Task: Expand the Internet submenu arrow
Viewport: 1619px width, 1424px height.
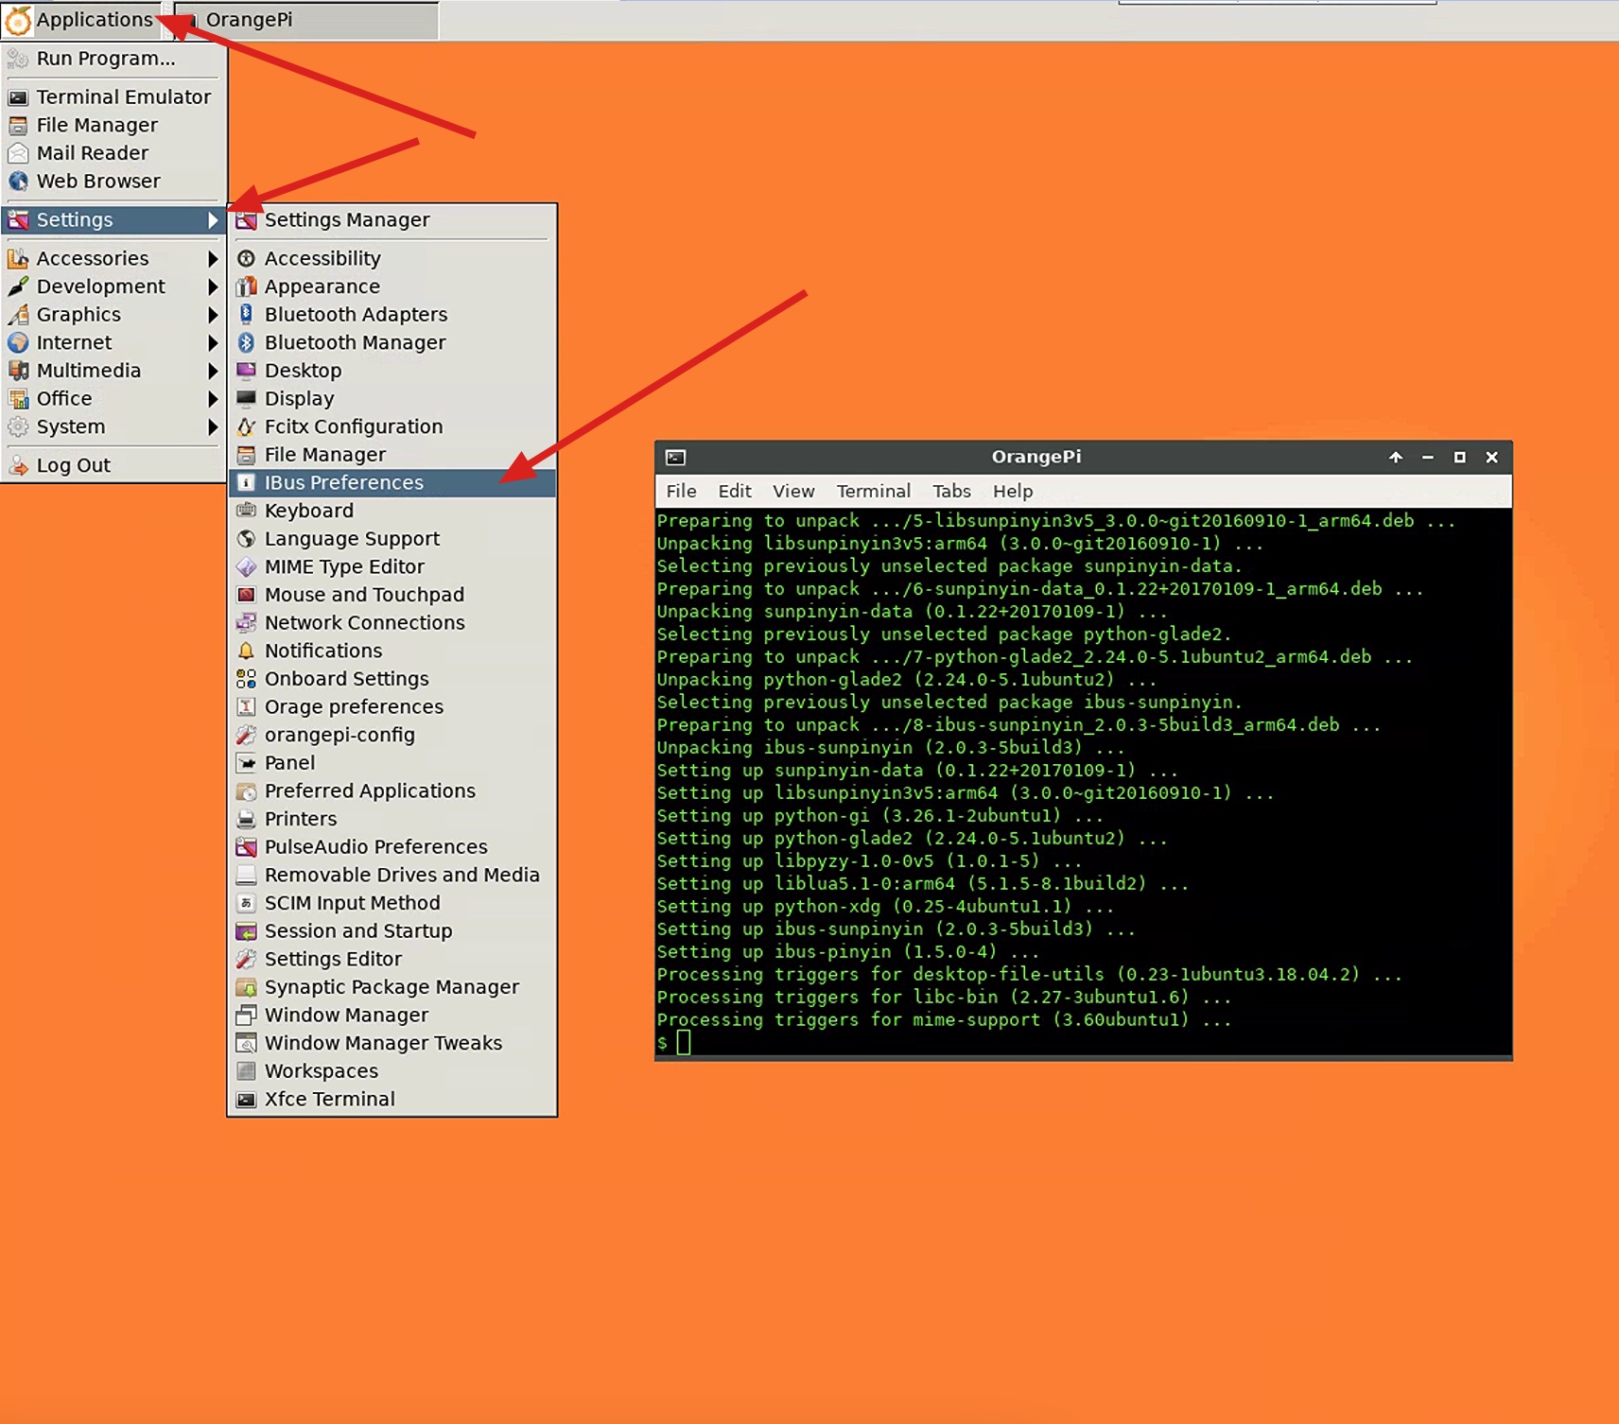Action: pyautogui.click(x=213, y=343)
